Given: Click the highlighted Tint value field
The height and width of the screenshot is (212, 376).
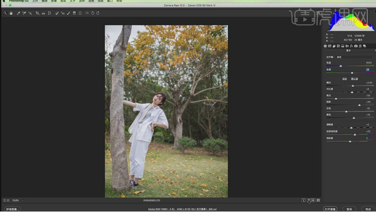Looking at the screenshot, I should (x=368, y=70).
